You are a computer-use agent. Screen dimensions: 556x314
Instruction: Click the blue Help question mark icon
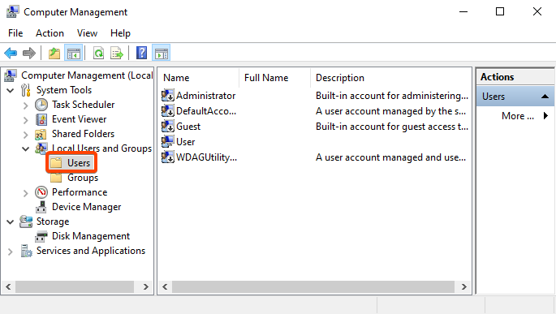coord(141,54)
